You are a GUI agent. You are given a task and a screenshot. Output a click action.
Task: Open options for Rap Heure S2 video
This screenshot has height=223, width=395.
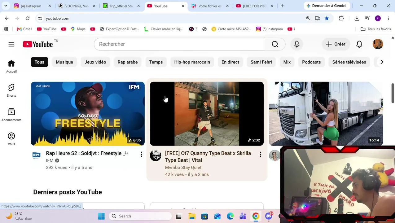(x=141, y=154)
